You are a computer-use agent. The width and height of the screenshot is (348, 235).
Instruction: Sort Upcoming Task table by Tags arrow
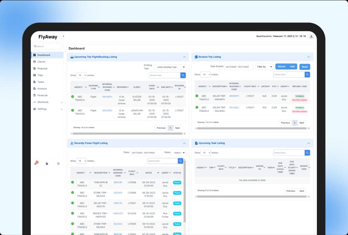click(274, 168)
